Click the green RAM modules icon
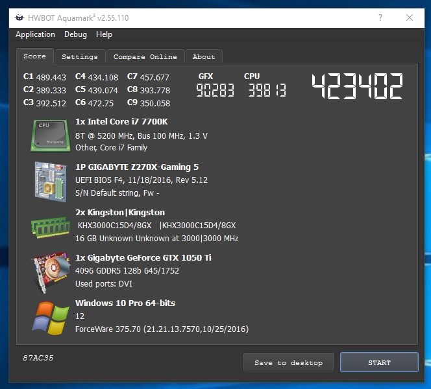Viewport: 431px width, 389px height. [51, 227]
